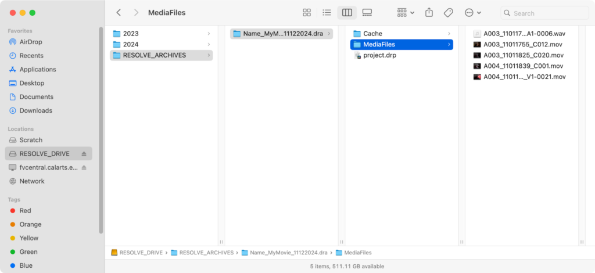The height and width of the screenshot is (273, 595).
Task: Switch to list view in toolbar
Action: [x=327, y=13]
